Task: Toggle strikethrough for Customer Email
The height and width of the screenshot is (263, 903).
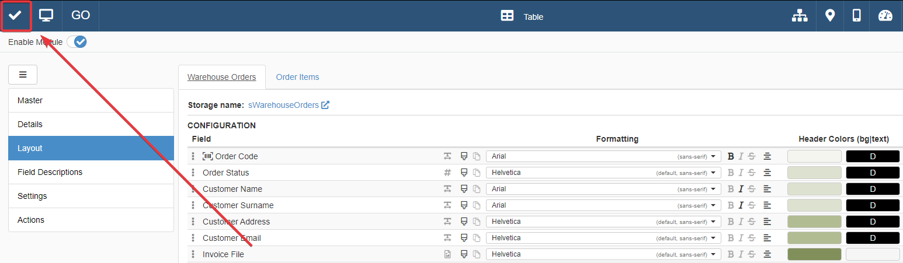Action: point(751,238)
